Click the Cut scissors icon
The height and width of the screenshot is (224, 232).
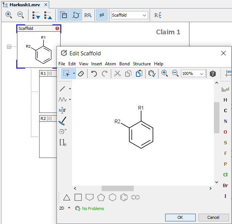(117, 73)
